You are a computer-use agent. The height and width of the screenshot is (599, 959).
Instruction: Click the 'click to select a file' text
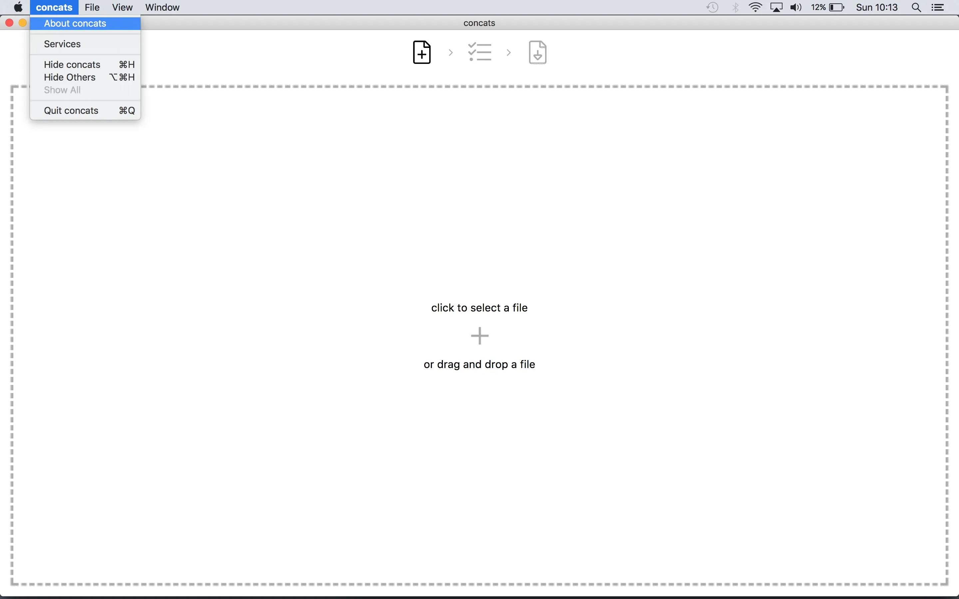[479, 308]
